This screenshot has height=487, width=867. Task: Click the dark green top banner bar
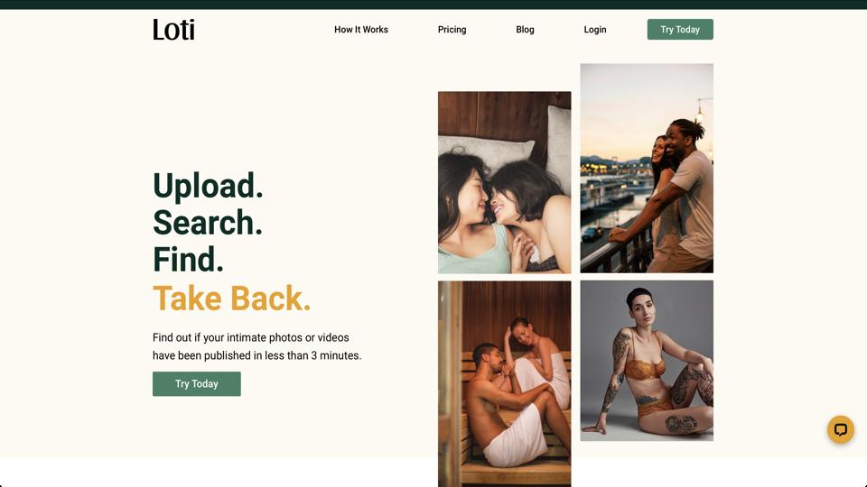click(x=433, y=5)
